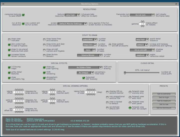The image size is (180, 137).
Task: Toggle 3-D bump-maps checkbox
Action: (9, 68)
